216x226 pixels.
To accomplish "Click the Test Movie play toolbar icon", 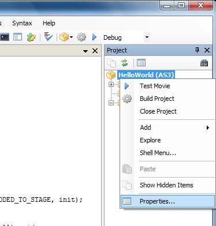I will pyautogui.click(x=94, y=37).
